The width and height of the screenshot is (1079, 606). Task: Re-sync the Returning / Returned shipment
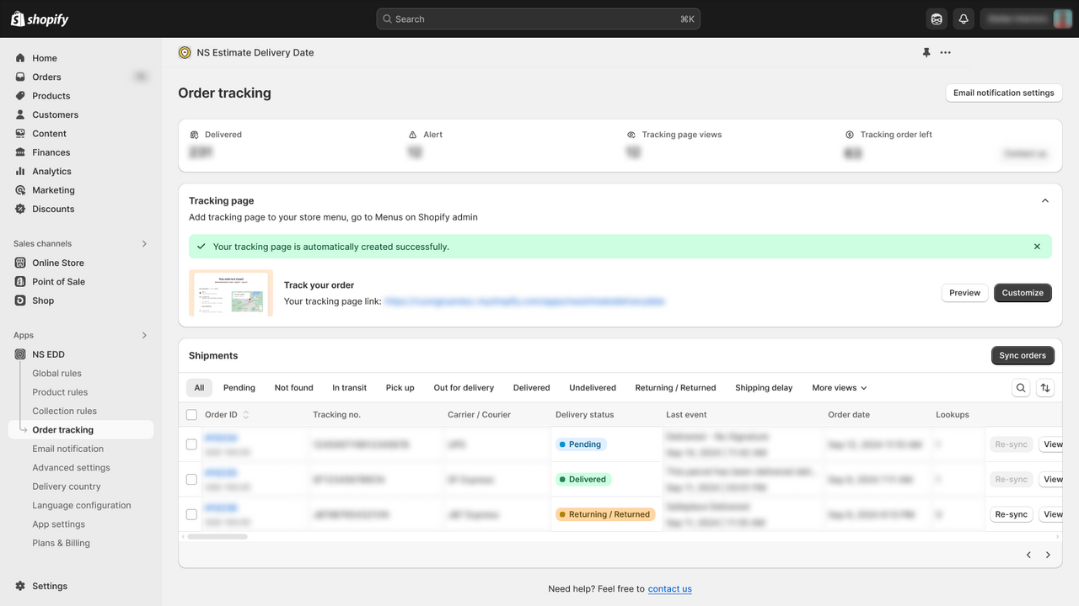pos(1011,514)
